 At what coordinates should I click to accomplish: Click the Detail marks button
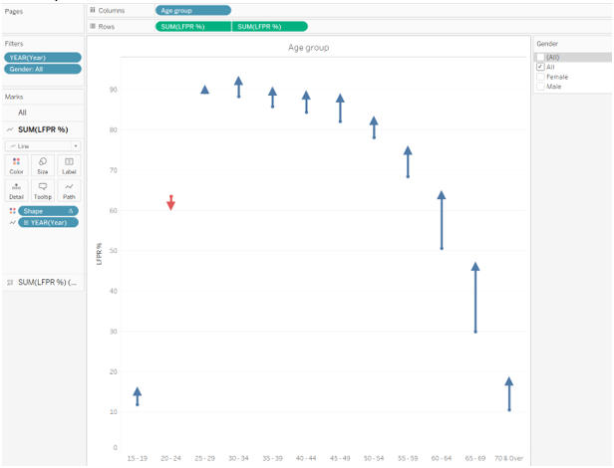[16, 189]
